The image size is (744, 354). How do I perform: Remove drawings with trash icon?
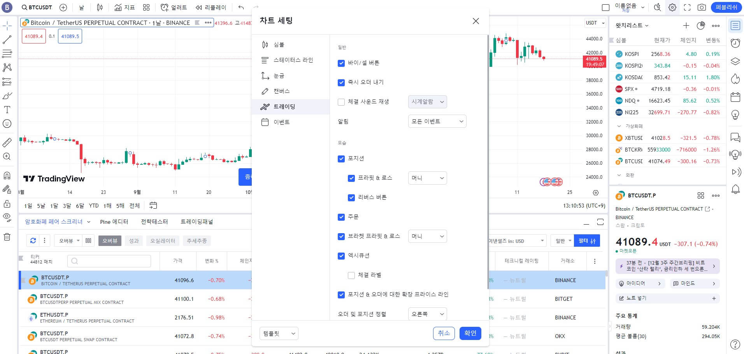pos(7,237)
